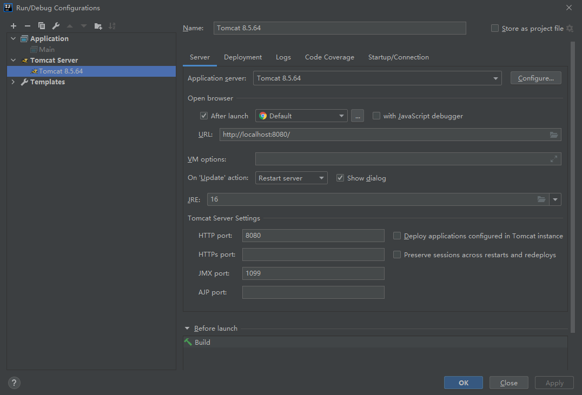Open the Startup/Connection tab

coord(398,57)
